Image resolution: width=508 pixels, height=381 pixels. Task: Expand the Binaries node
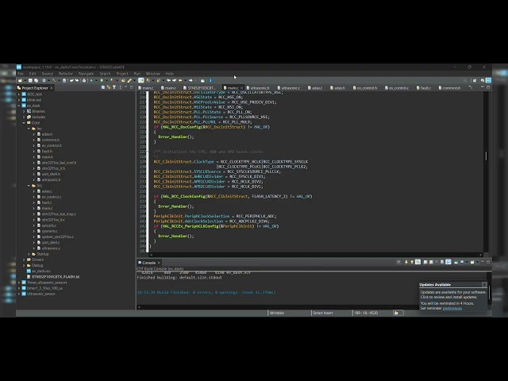[24, 111]
